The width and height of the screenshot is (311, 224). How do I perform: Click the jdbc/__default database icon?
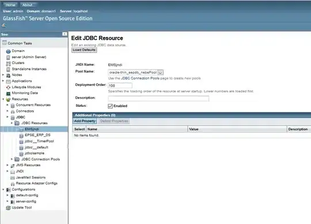click(x=21, y=148)
